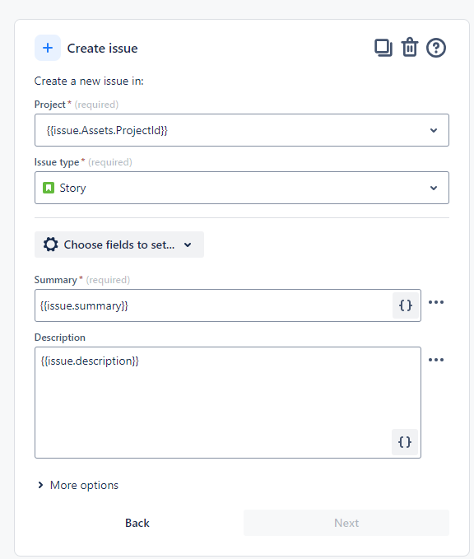Click gear icon in Choose fields button
The image size is (474, 559).
coord(50,245)
